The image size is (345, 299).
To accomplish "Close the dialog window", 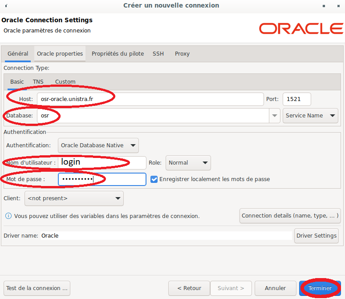I will pyautogui.click(x=338, y=6).
